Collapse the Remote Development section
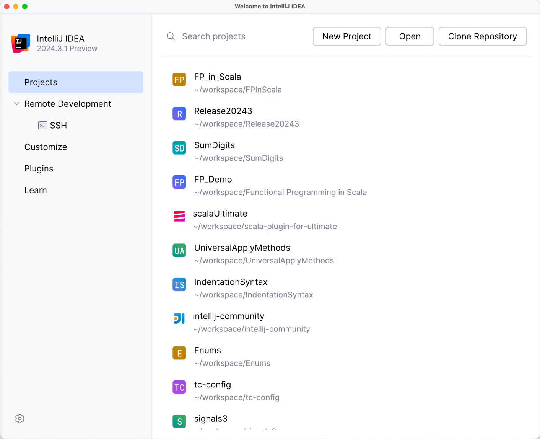 point(16,104)
